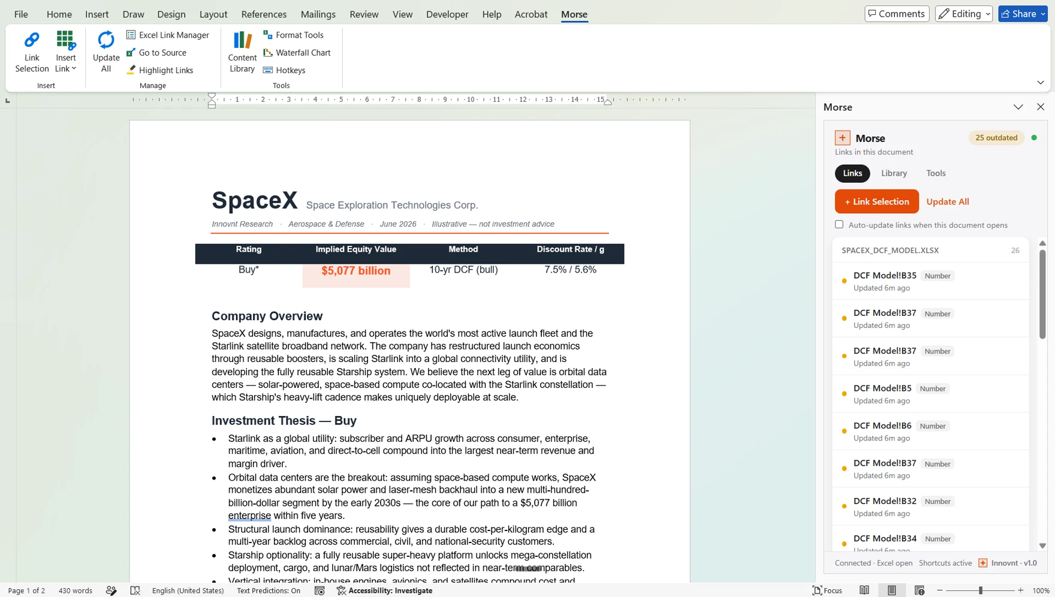The image size is (1055, 597).
Task: Select the DCF Model!B5 link entry
Action: point(930,394)
